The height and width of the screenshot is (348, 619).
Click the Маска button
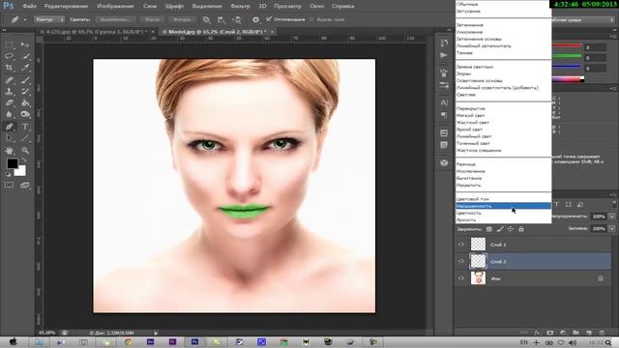152,19
